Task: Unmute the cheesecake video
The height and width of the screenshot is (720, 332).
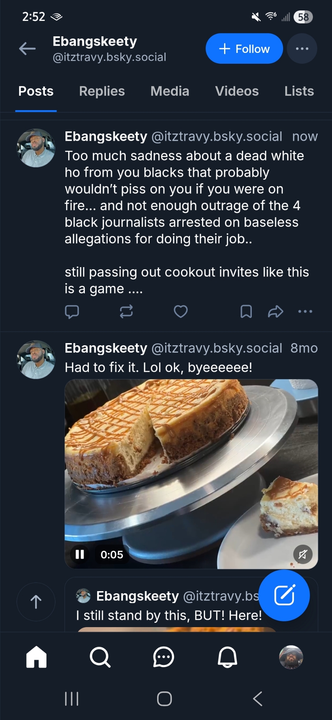Action: point(303,554)
